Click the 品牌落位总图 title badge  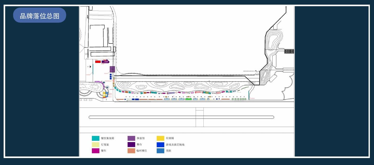click(40, 15)
